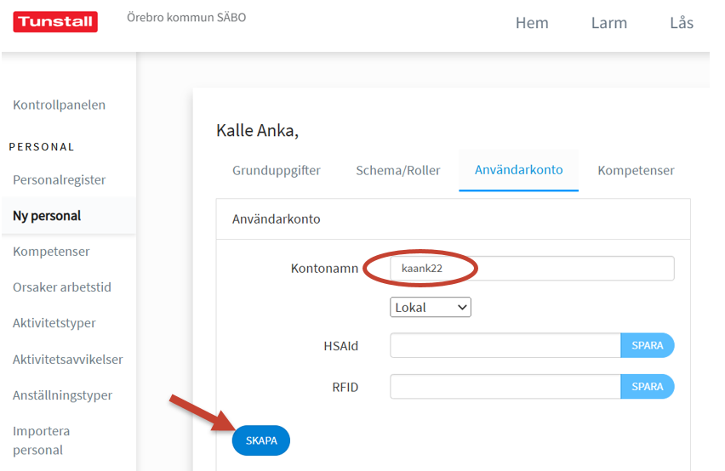Open Personalregister in the sidebar

[60, 179]
